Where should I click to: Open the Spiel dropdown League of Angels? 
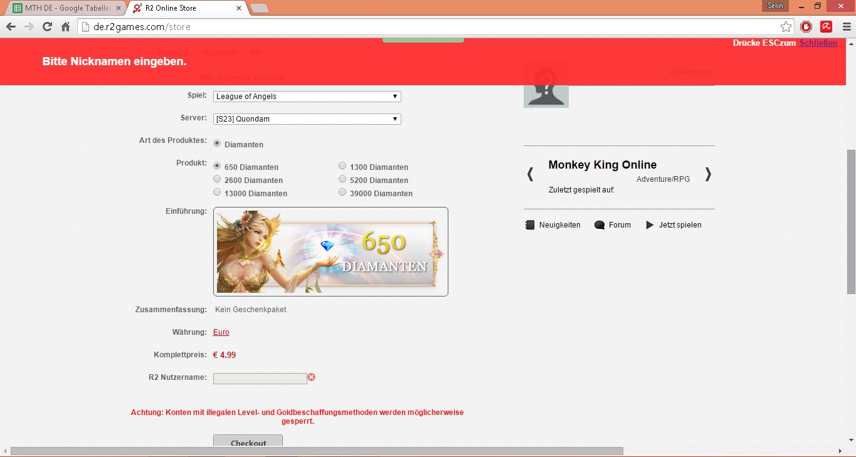307,97
